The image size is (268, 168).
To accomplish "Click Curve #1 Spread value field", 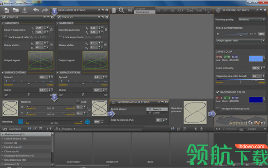I will pyautogui.click(x=44, y=77).
